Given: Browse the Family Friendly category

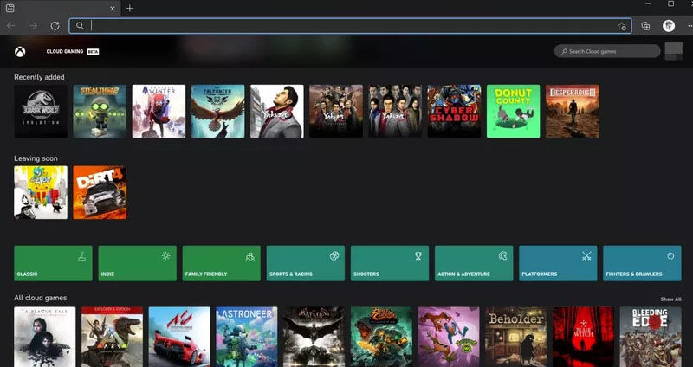Looking at the screenshot, I should click(x=221, y=263).
